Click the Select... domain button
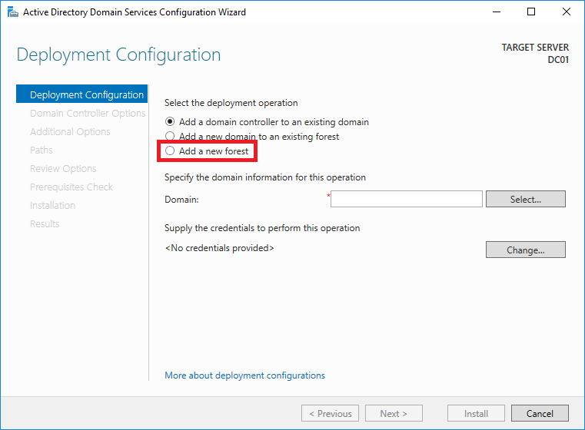585x430 pixels. click(x=525, y=199)
